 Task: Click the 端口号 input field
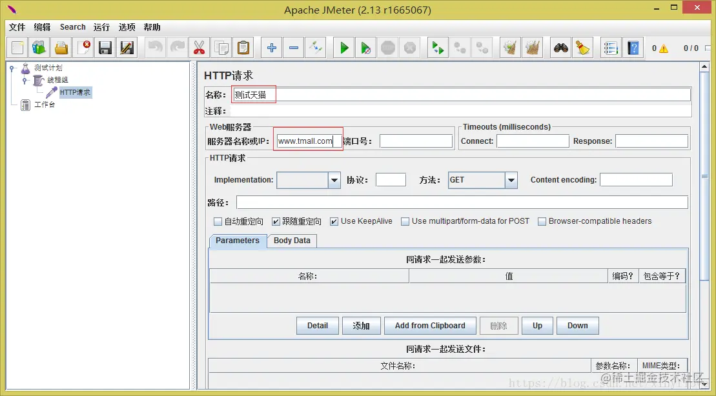click(x=416, y=141)
